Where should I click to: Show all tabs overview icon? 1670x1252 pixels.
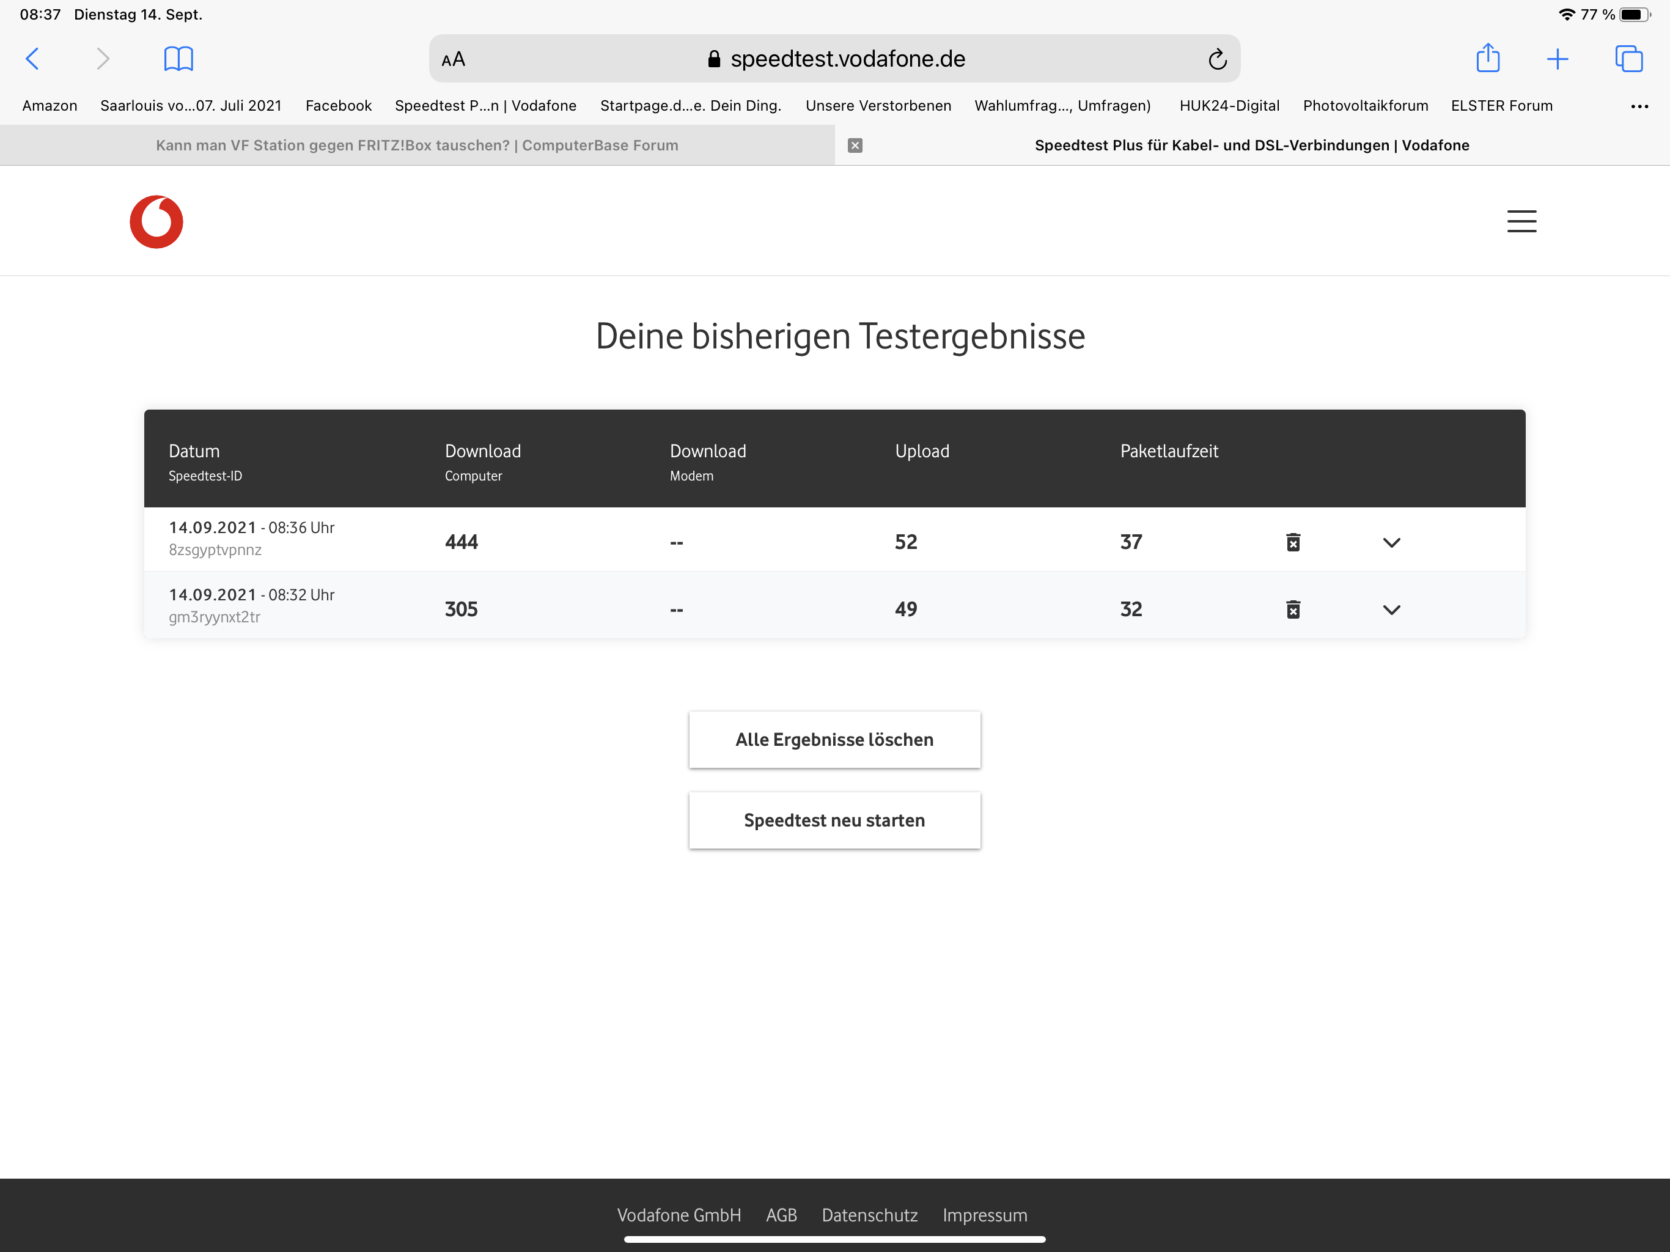(x=1628, y=58)
